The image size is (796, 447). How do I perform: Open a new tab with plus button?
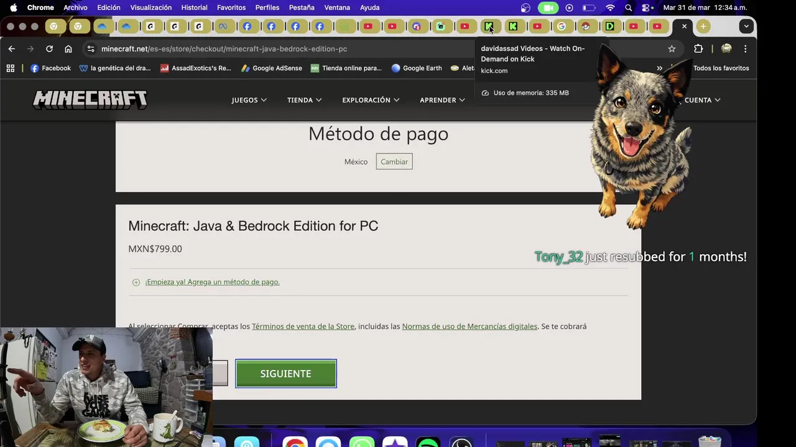[x=703, y=26]
